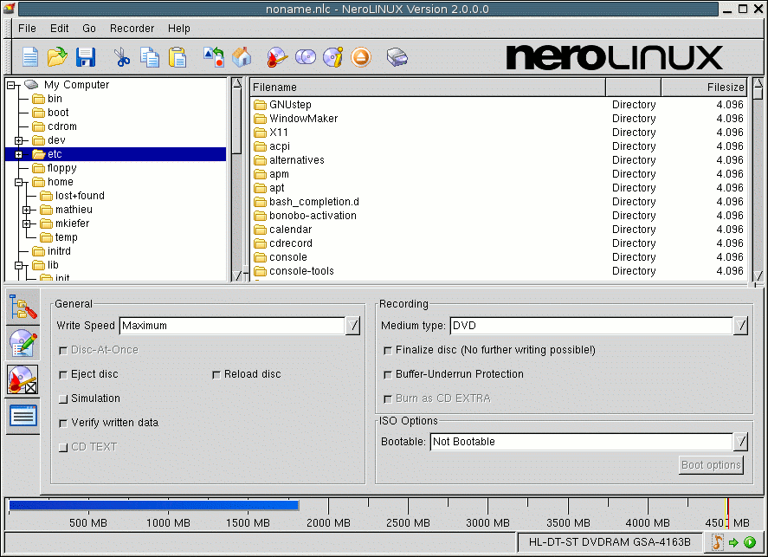Image resolution: width=768 pixels, height=557 pixels.
Task: Select the burn settings sidebar icon
Action: (23, 379)
